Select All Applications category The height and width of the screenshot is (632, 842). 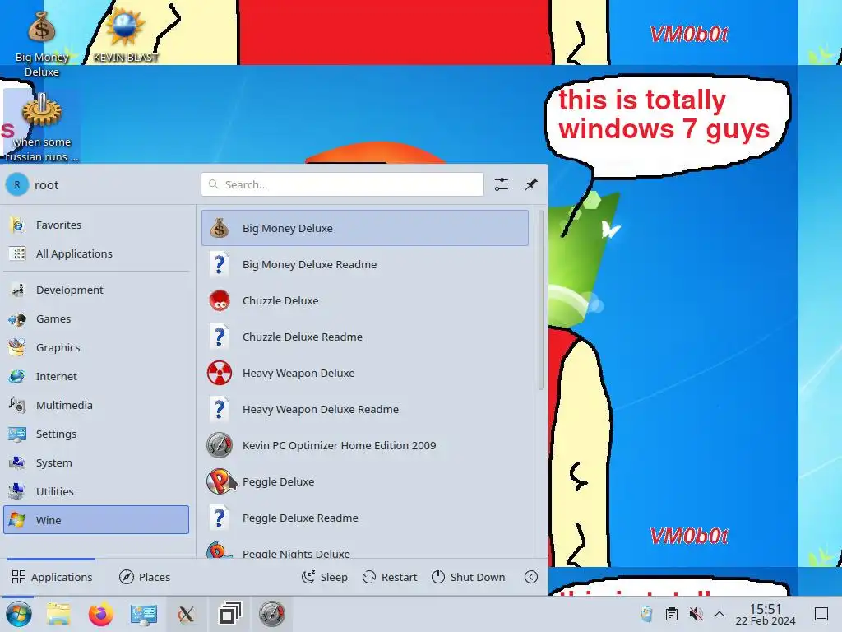click(x=96, y=253)
